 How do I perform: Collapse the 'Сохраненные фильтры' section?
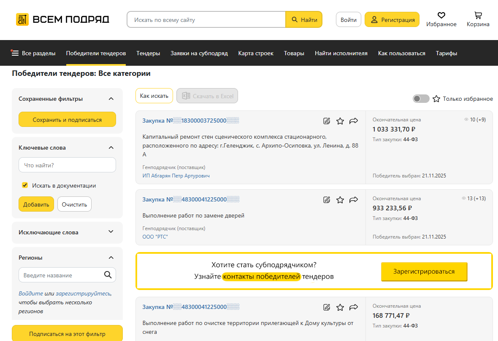point(111,99)
